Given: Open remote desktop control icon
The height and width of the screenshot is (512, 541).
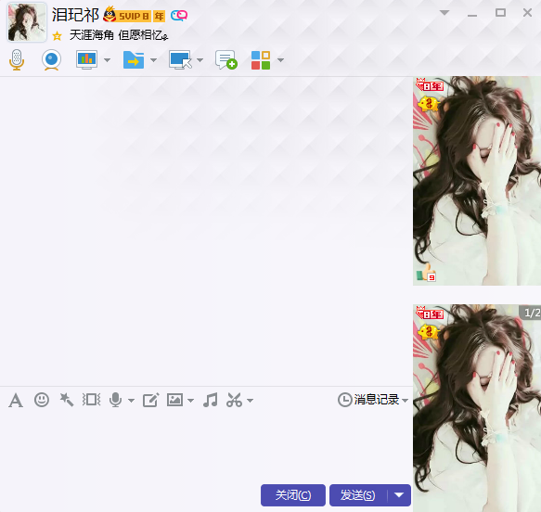Looking at the screenshot, I should click(x=180, y=60).
